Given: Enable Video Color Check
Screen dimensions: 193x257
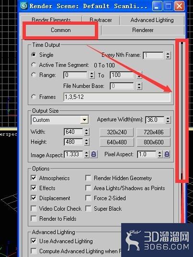Looking at the screenshot, I should (34, 209).
